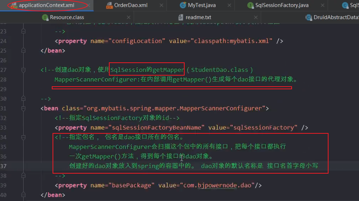Image resolution: width=359 pixels, height=201 pixels.
Task: Toggle the fold marker on line 30
Action: pyautogui.click(x=23, y=98)
